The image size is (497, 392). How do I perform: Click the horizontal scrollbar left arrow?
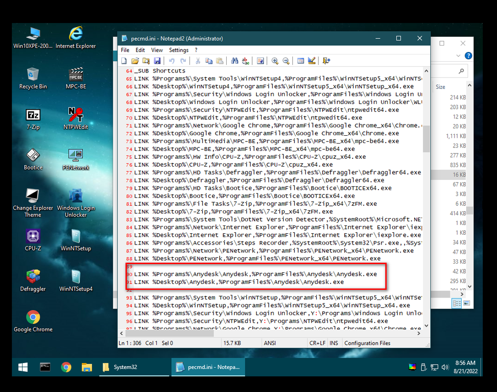click(x=122, y=333)
